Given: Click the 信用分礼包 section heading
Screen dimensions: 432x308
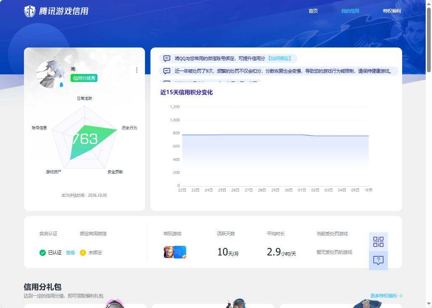Looking at the screenshot, I should (42, 287).
